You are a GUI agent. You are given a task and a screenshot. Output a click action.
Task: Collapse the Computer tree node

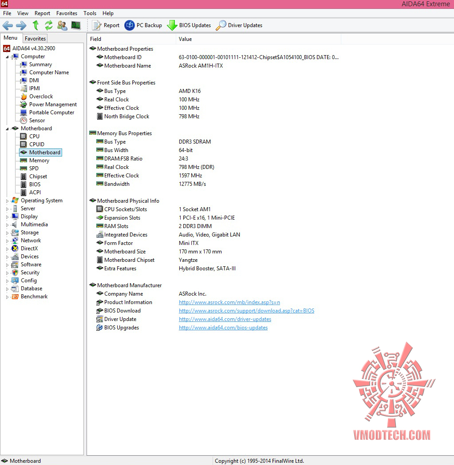click(x=7, y=56)
